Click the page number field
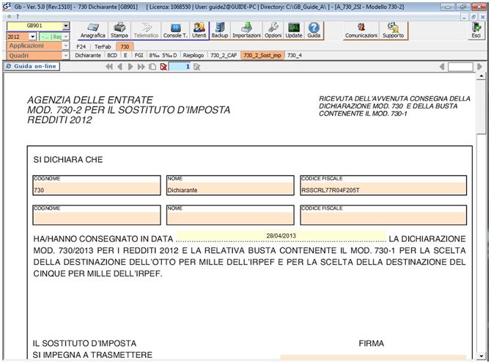The image size is (491, 363). tap(180, 67)
